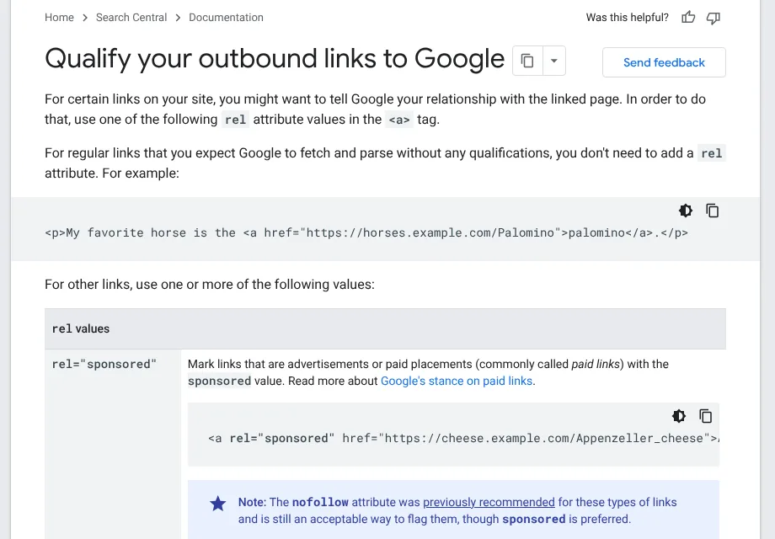The image size is (775, 539).
Task: Click the thumbs down not helpful icon
Action: [x=714, y=19]
